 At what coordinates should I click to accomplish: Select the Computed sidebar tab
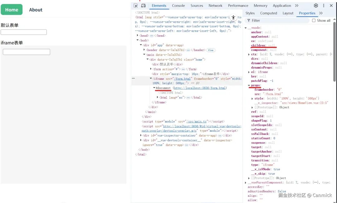click(268, 13)
